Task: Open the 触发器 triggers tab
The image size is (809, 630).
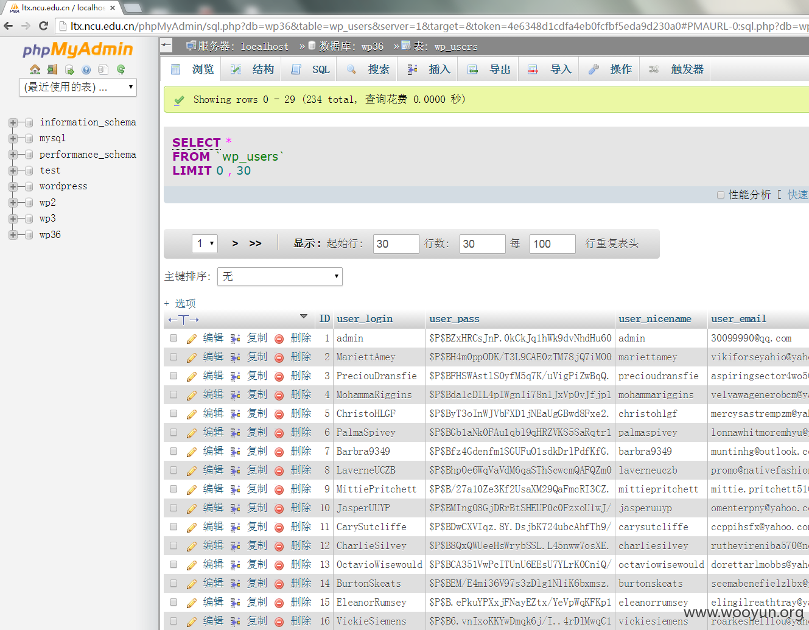Action: point(676,69)
